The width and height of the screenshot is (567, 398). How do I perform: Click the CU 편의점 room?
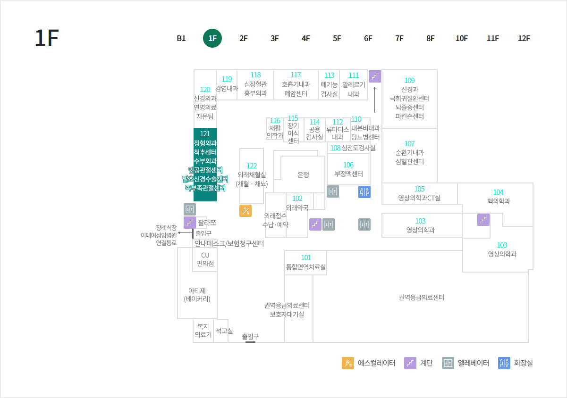click(205, 259)
